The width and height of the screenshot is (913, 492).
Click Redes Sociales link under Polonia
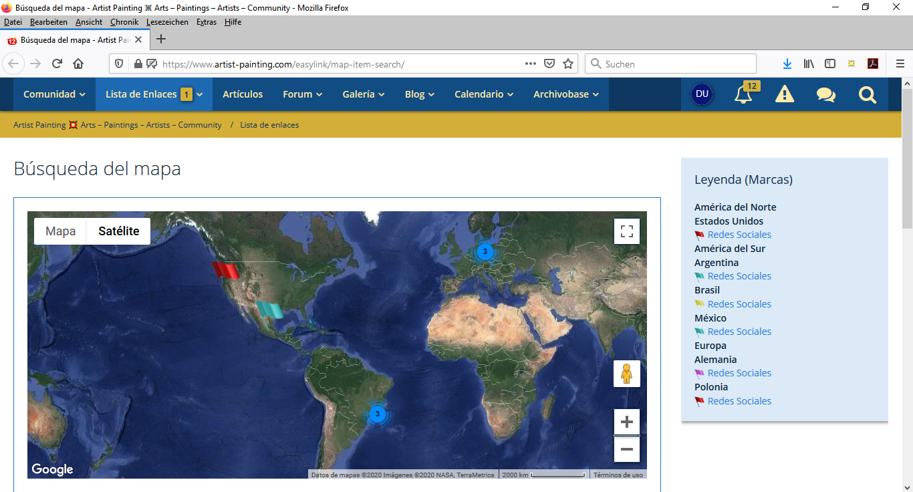click(x=739, y=401)
